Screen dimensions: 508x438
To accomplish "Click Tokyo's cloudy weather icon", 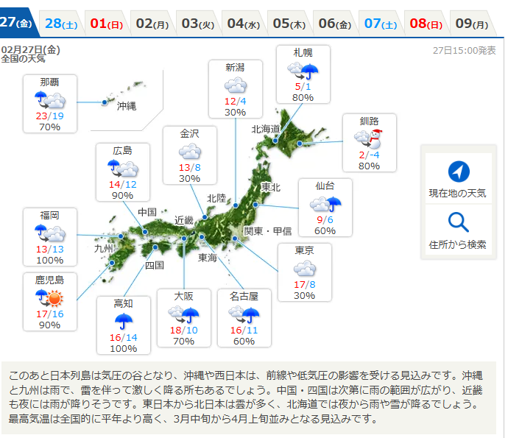I will click(x=305, y=269).
